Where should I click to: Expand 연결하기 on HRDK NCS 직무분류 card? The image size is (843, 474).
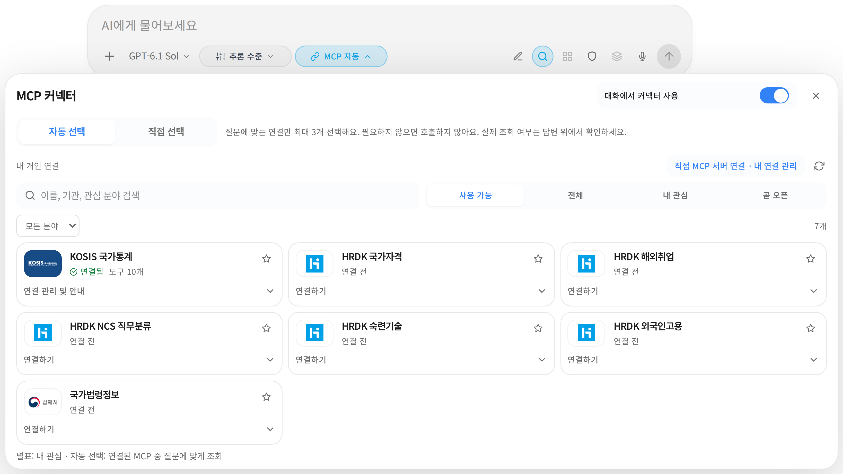point(149,360)
